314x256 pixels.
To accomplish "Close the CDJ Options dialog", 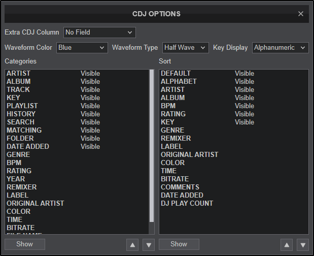I will pos(301,14).
